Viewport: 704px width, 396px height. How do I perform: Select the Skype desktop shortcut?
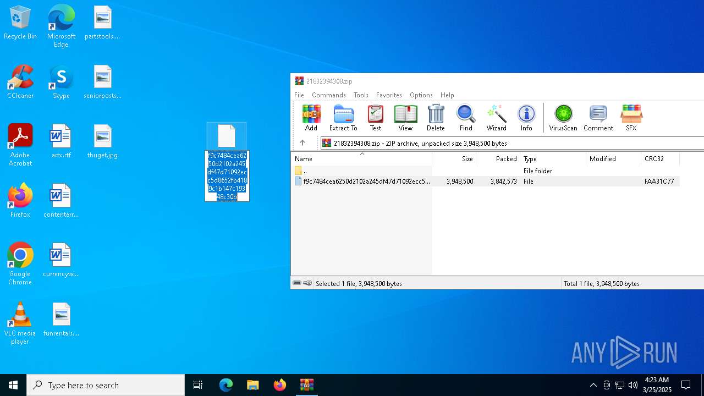pyautogui.click(x=61, y=82)
